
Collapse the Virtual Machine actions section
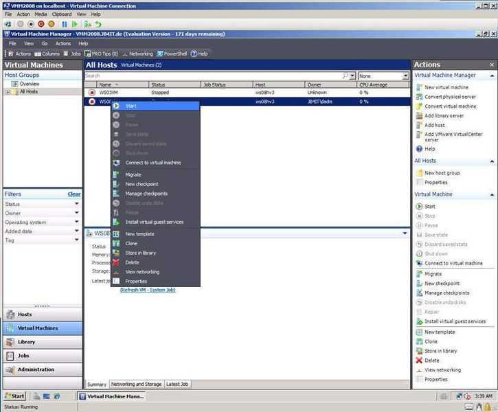tap(492, 194)
